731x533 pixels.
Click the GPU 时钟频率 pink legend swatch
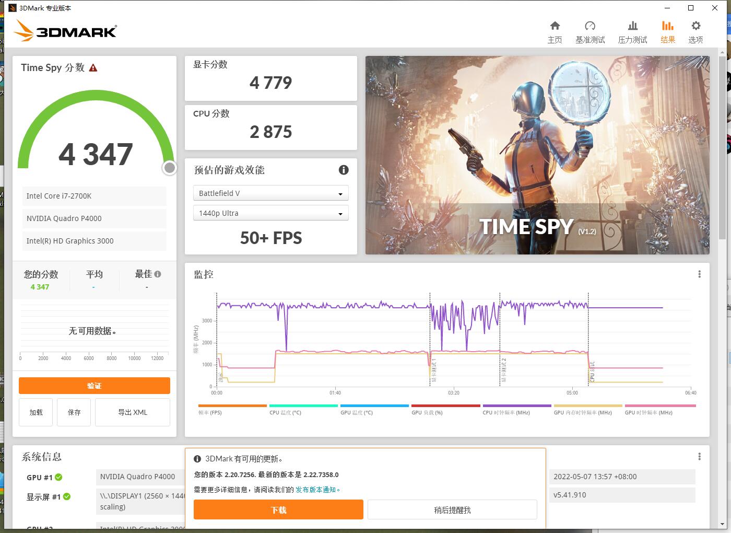660,405
